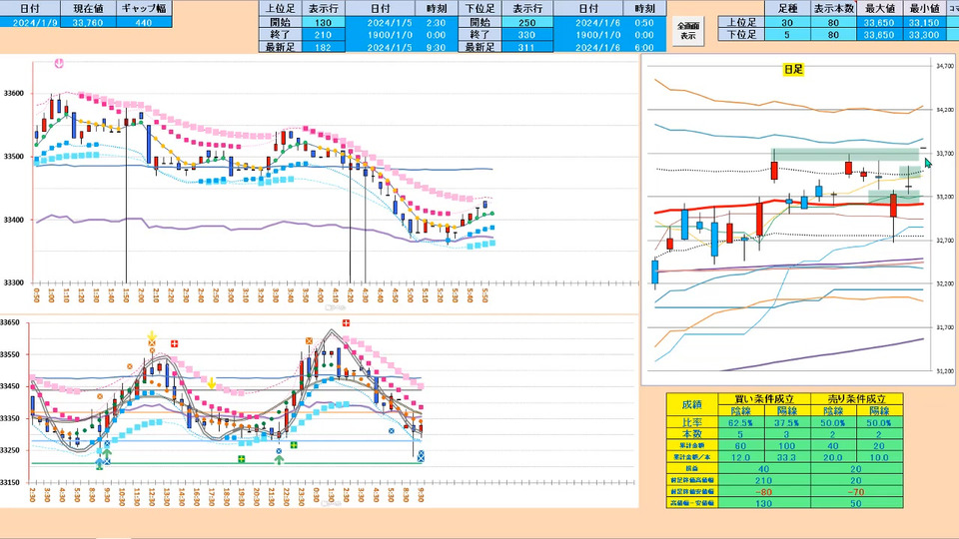Select the 33.3 per-trade value cell

tap(787, 457)
